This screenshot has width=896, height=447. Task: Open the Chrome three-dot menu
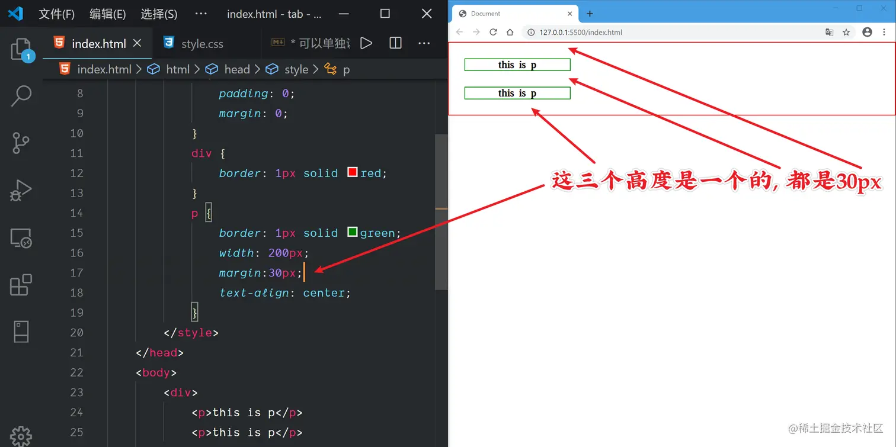pos(884,32)
